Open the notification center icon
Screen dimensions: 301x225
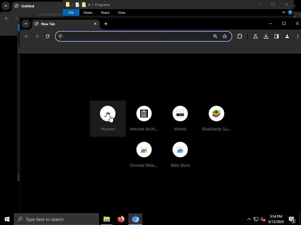[292, 219]
